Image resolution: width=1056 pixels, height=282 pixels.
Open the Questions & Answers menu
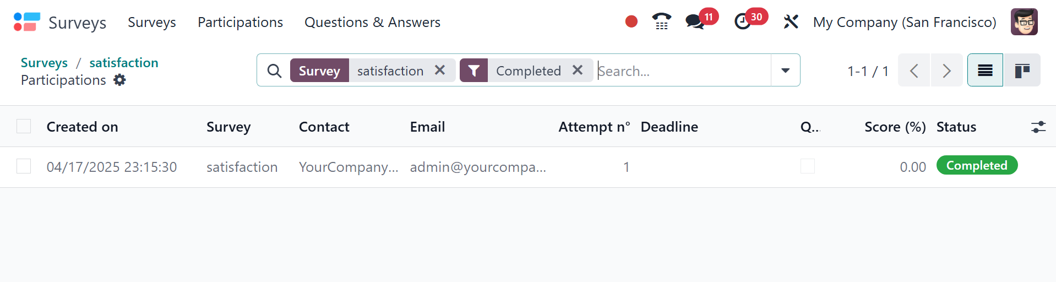372,22
